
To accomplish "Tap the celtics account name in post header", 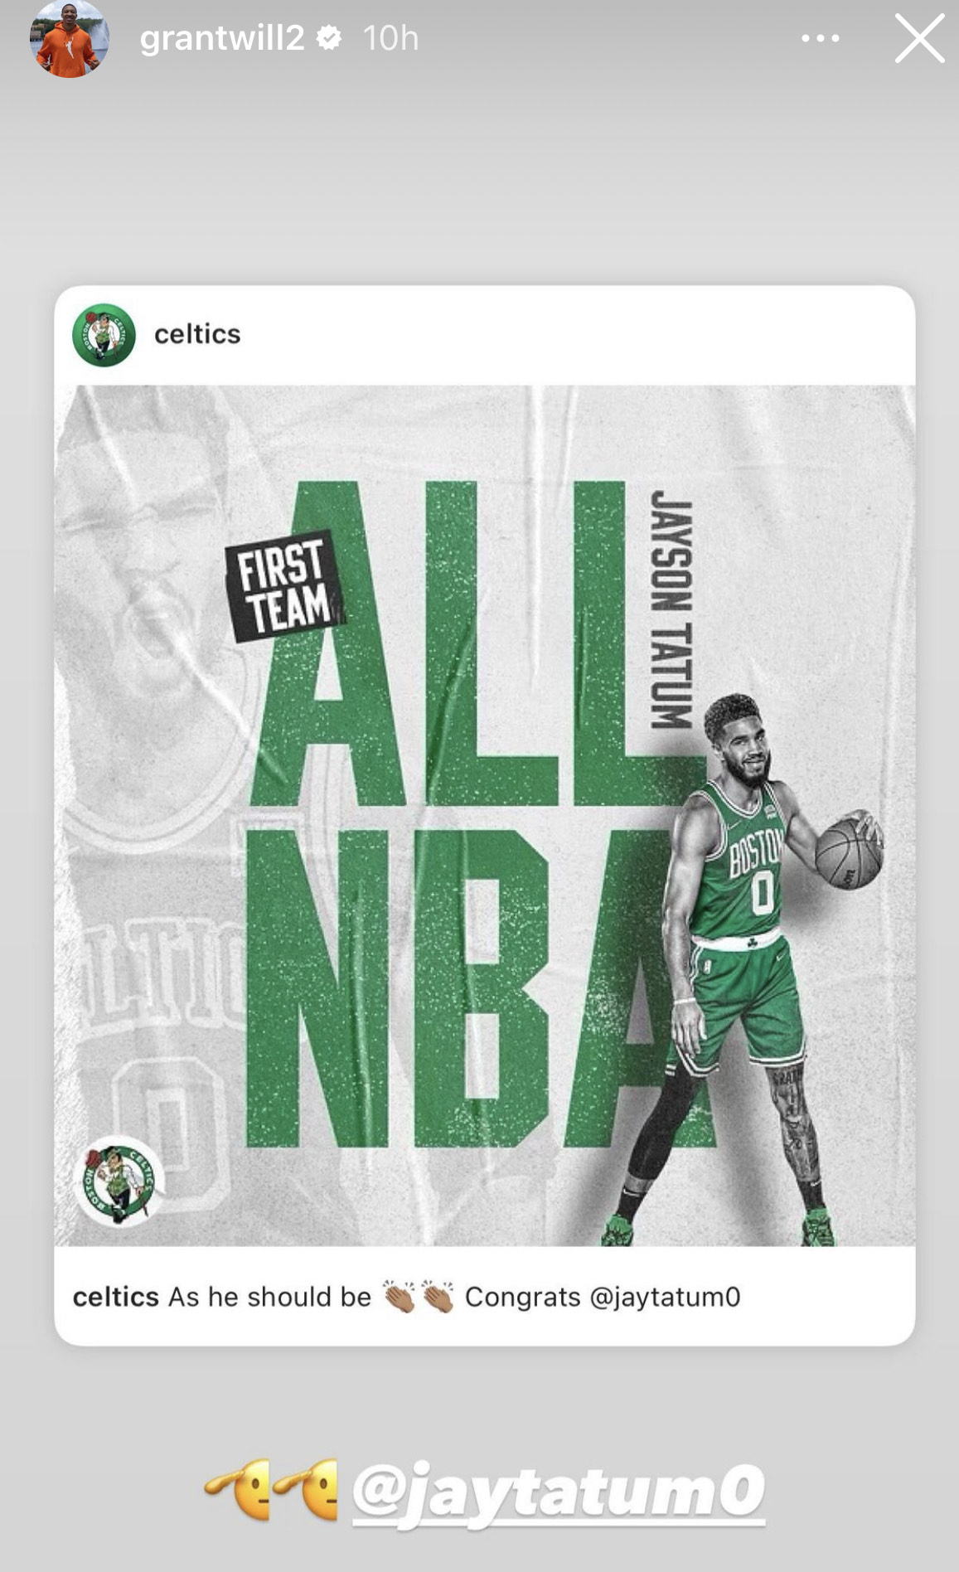I will tap(197, 334).
